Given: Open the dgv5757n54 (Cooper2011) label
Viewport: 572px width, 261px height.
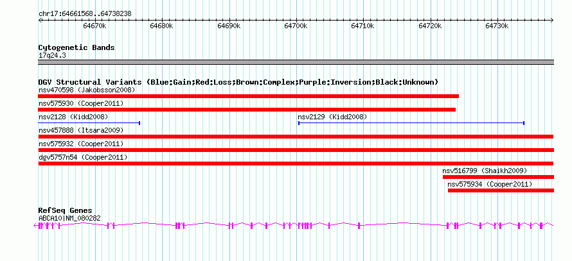Looking at the screenshot, I should [83, 157].
